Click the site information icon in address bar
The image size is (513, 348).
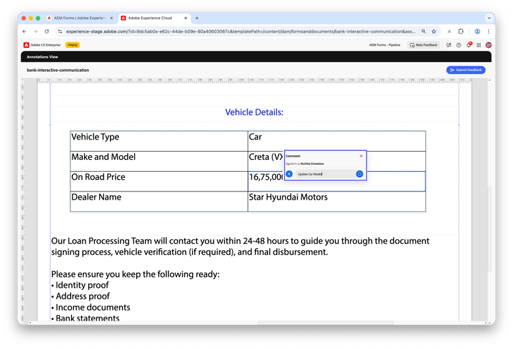[60, 31]
